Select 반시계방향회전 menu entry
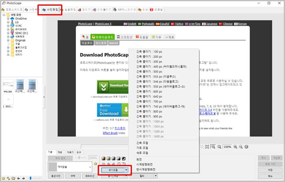 click(146, 169)
